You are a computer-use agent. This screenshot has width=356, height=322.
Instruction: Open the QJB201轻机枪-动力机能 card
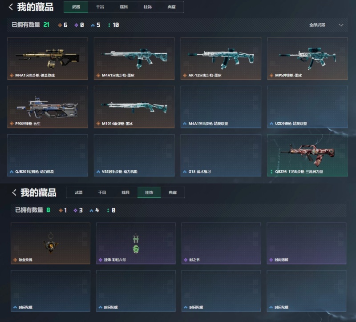coord(48,155)
